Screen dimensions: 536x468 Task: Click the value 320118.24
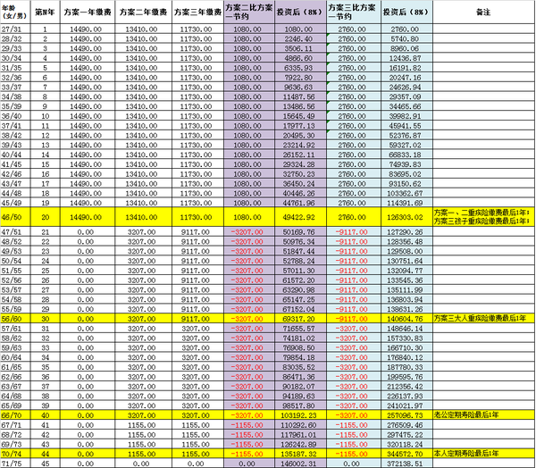pos(406,444)
